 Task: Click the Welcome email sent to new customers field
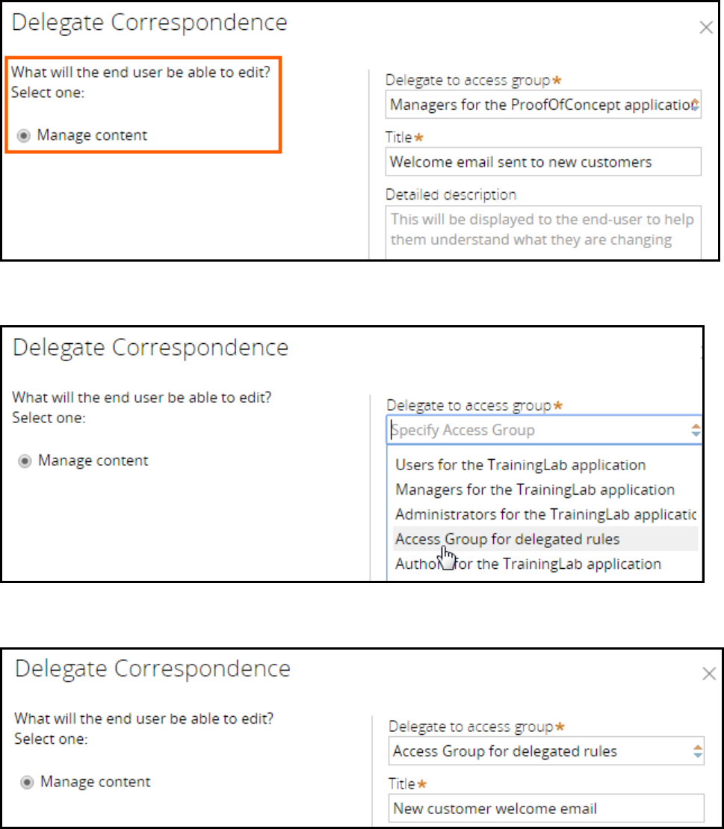click(543, 161)
